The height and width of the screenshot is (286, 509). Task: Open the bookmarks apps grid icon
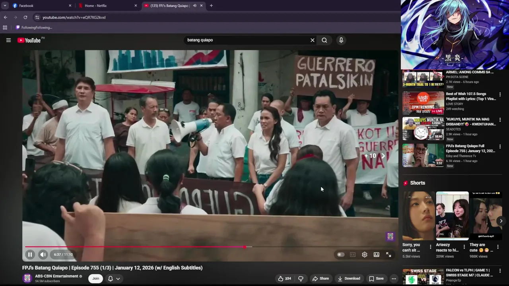tap(5, 27)
